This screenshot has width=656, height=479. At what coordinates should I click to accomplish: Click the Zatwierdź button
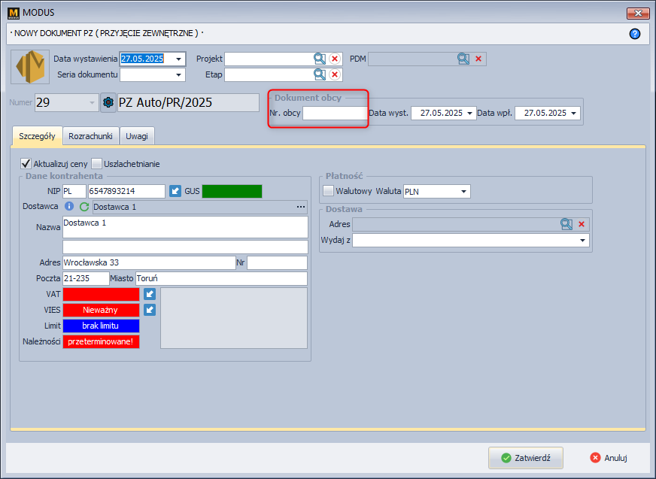pos(525,457)
